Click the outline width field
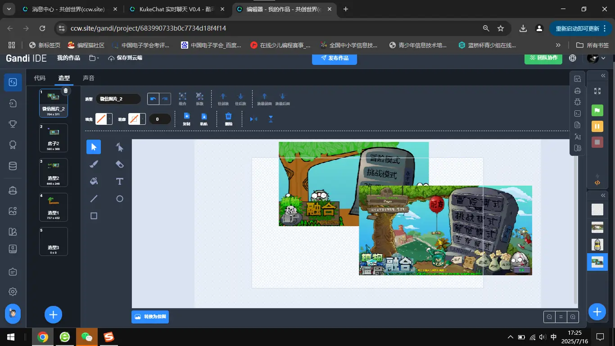Image resolution: width=615 pixels, height=346 pixels. click(159, 119)
